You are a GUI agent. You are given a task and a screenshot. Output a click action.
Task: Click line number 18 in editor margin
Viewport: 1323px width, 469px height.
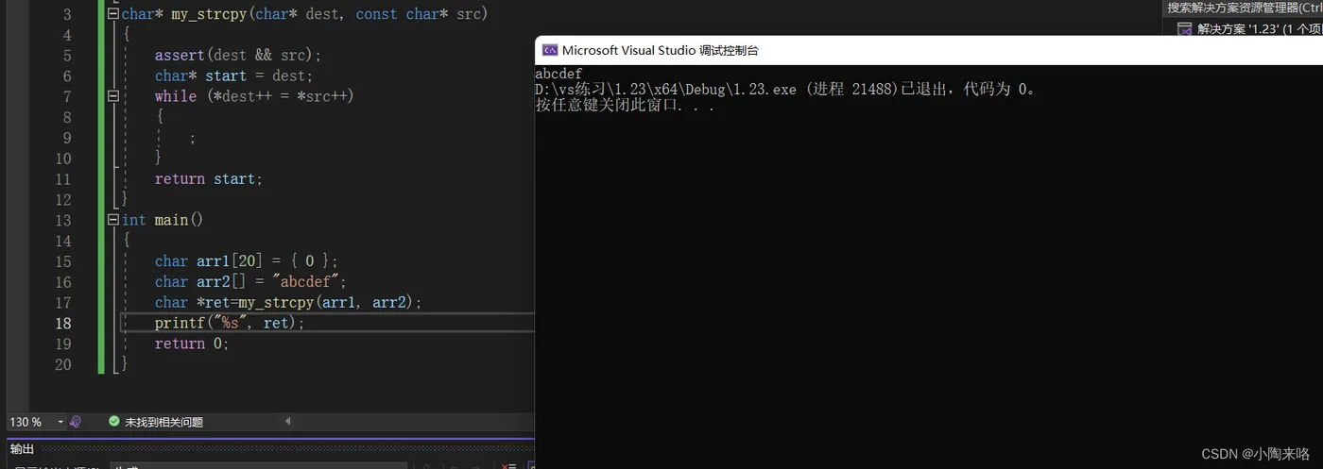[62, 323]
